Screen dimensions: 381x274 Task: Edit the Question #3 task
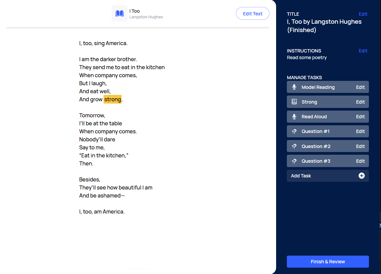[x=360, y=161]
